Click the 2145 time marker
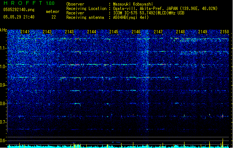 (114, 32)
